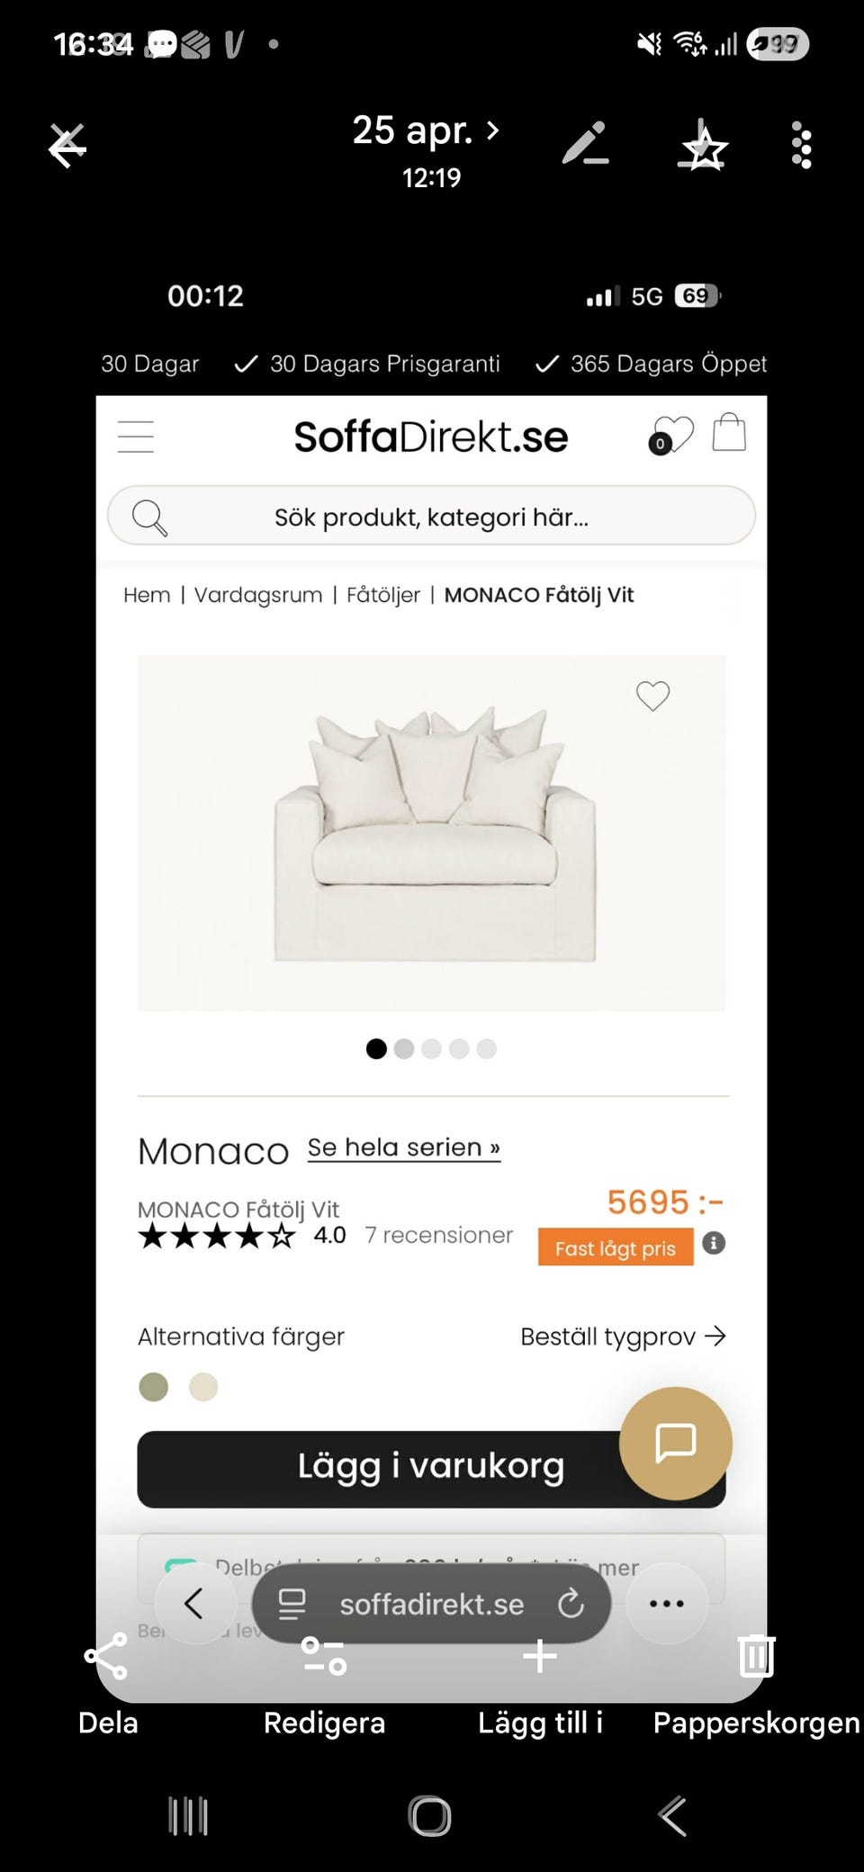The image size is (864, 1872).
Task: Open the wishlist heart with counter
Action: pos(671,435)
